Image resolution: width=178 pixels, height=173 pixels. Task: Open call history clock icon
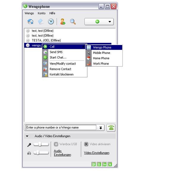pyautogui.click(x=51, y=22)
